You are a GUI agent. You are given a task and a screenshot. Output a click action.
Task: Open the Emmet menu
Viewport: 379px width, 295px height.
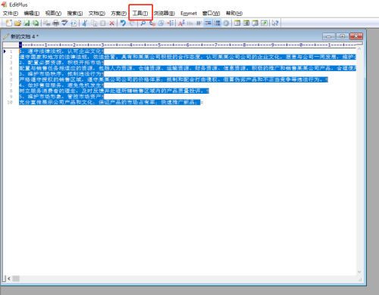(x=189, y=14)
